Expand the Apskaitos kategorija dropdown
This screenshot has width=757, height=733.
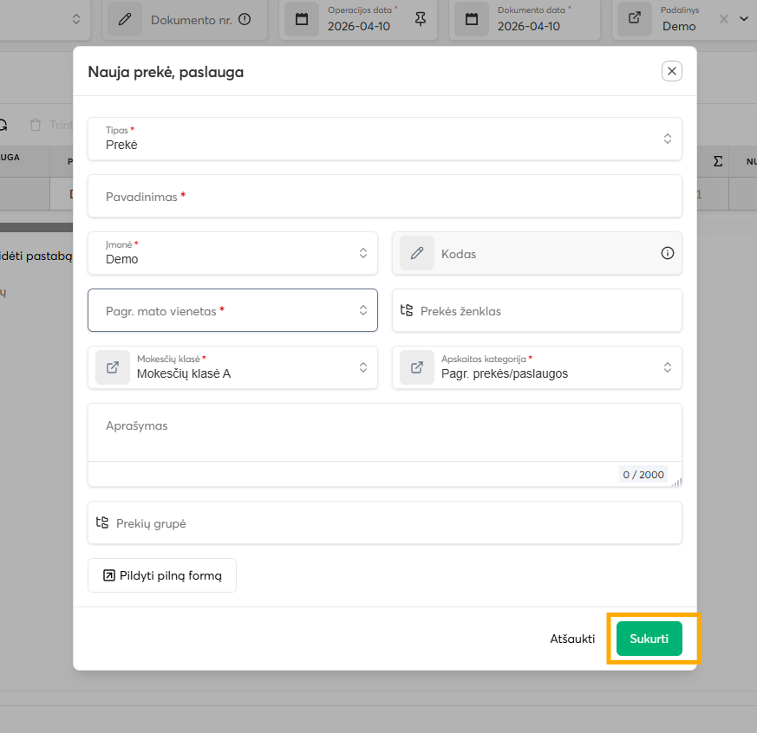tap(667, 367)
